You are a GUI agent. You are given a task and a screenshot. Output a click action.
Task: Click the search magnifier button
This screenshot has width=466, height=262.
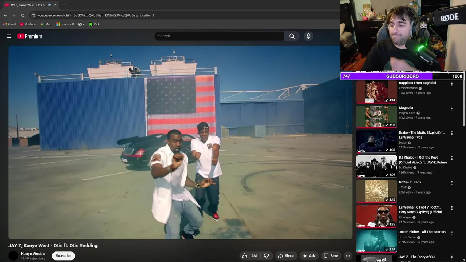(x=292, y=36)
